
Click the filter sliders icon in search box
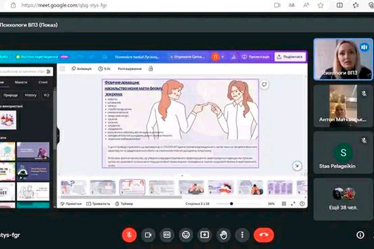(49, 71)
